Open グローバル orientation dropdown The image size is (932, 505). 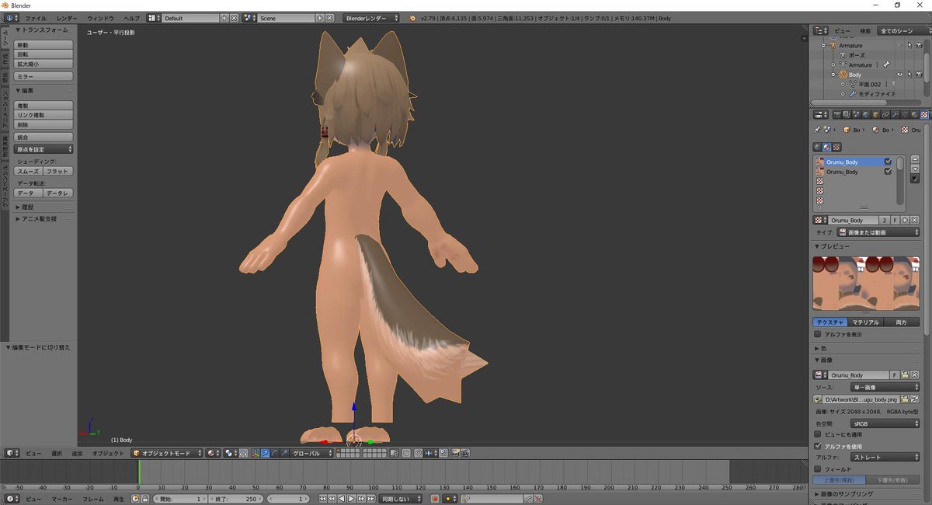311,453
